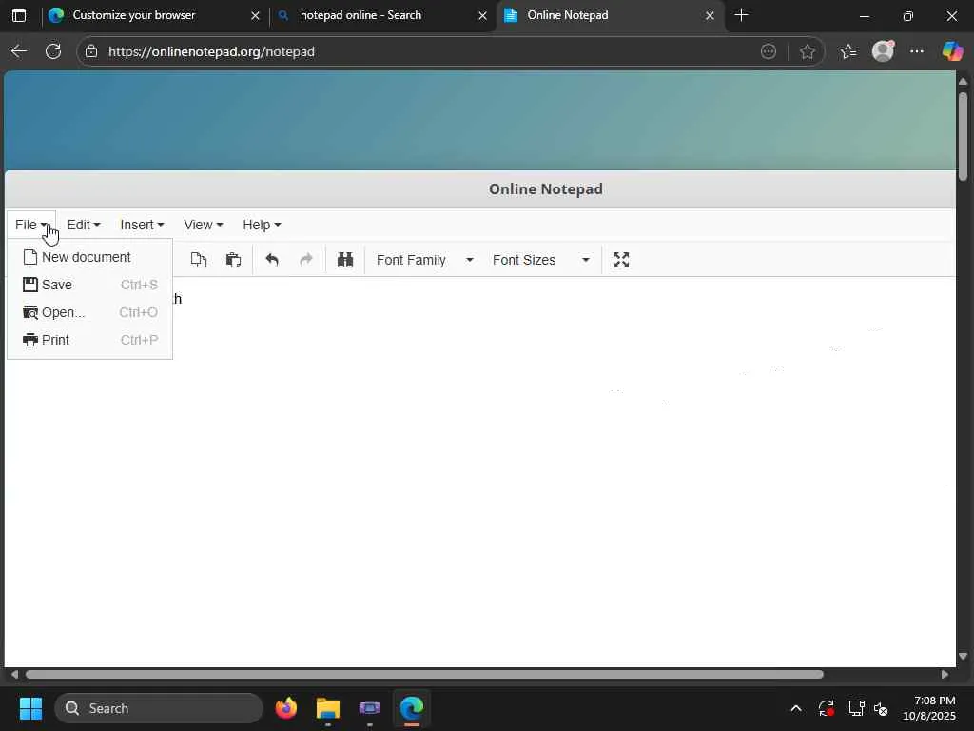
Task: Click the vertical page scrollbar thumb
Action: (963, 135)
